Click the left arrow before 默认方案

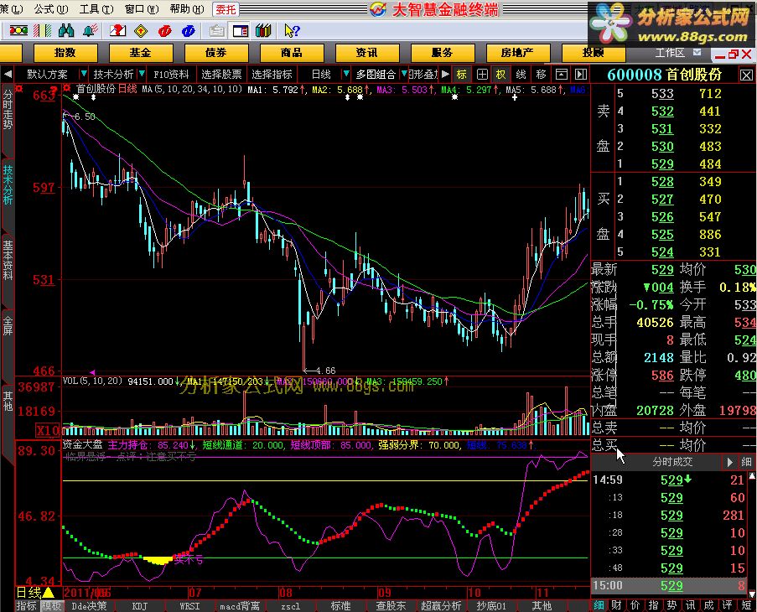click(8, 75)
